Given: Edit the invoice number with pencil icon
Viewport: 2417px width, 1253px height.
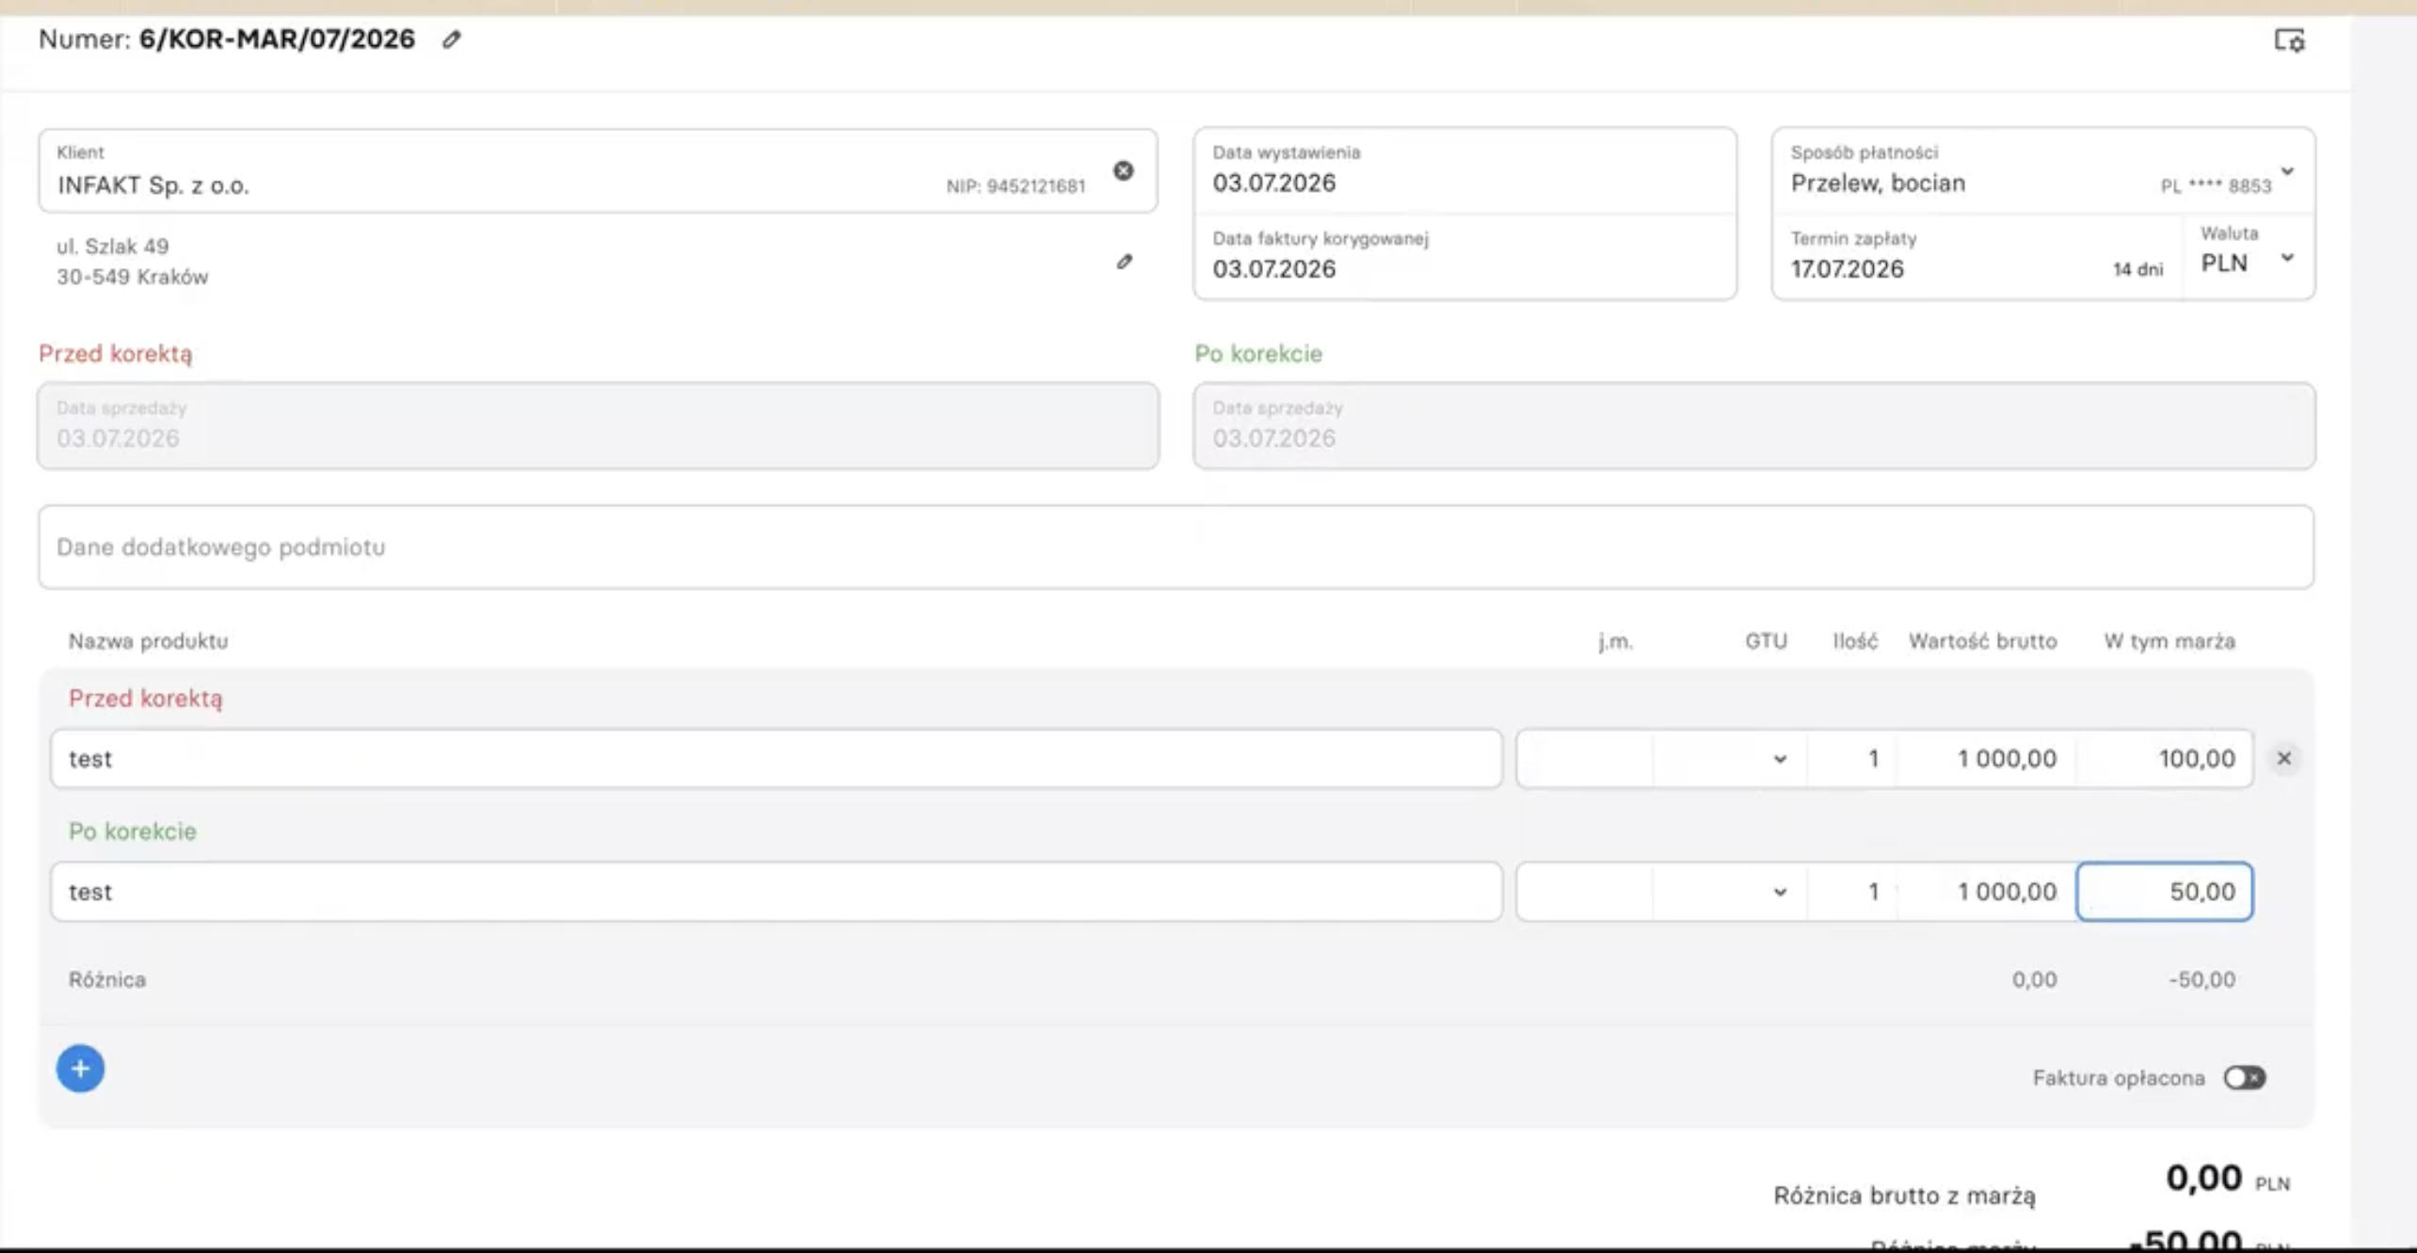Looking at the screenshot, I should (452, 40).
